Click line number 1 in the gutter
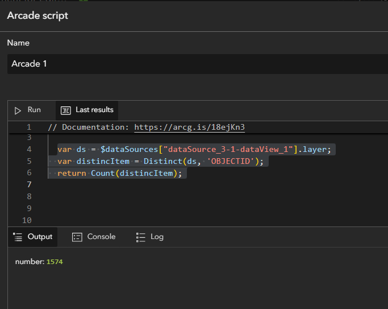Viewport: 388px width, 309px height. (28, 127)
